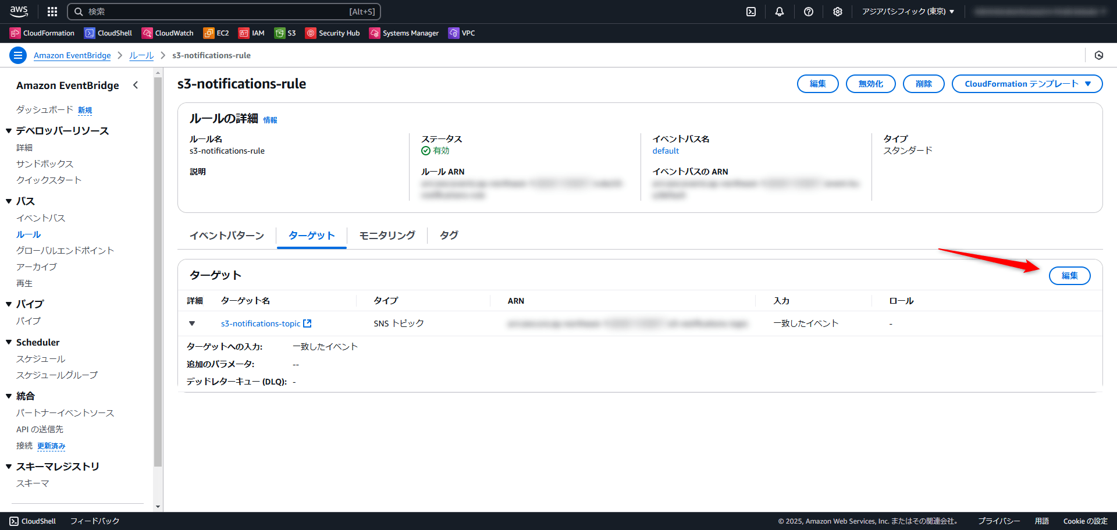
Task: Open the VPC favorite shortcut
Action: pyautogui.click(x=461, y=33)
